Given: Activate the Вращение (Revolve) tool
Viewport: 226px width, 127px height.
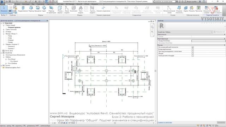Looking at the screenshot, I should pyautogui.click(x=38, y=9).
